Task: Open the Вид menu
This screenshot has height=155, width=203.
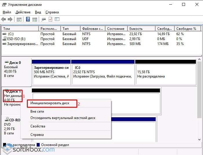Action: [38, 12]
